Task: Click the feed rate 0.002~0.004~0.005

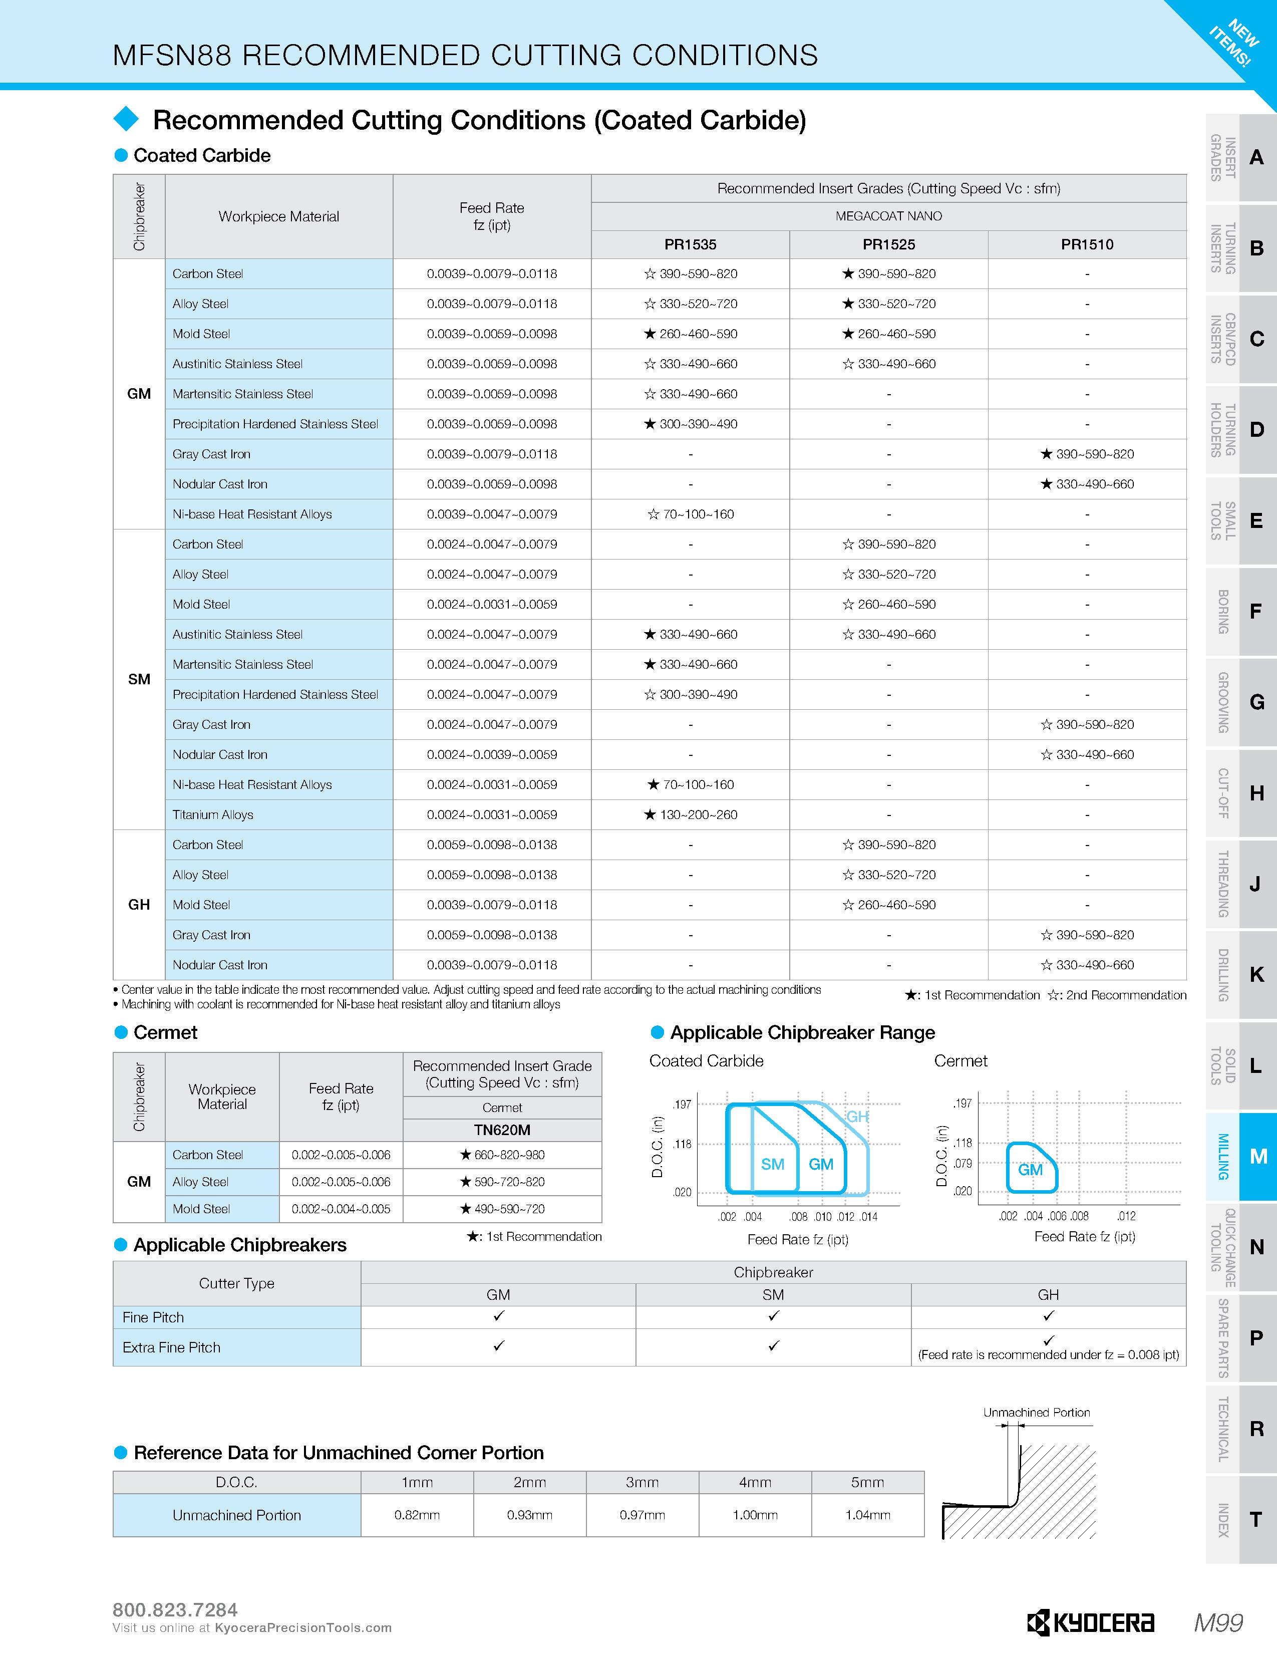Action: click(x=341, y=1210)
